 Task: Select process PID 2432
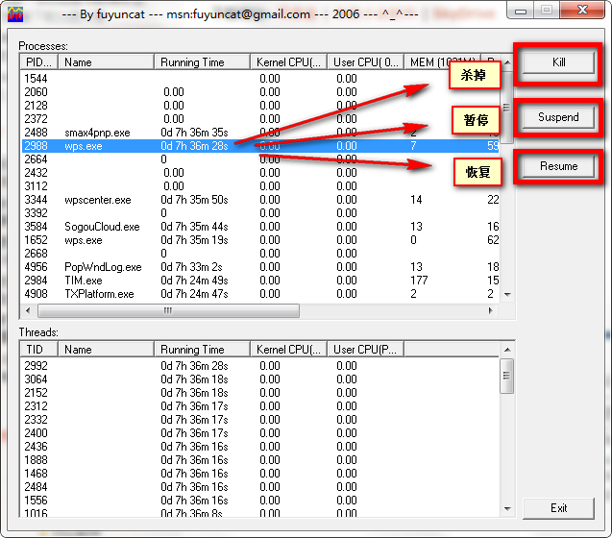[x=260, y=173]
